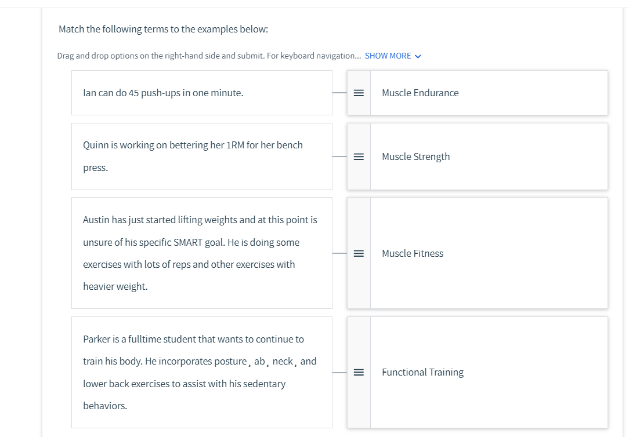Click the connector line beside Austin's example
The height and width of the screenshot is (437, 629).
coord(339,253)
